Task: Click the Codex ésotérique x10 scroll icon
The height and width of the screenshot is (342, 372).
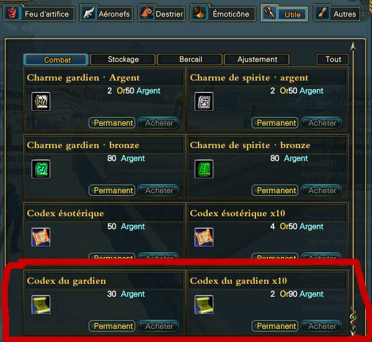Action: tap(204, 237)
